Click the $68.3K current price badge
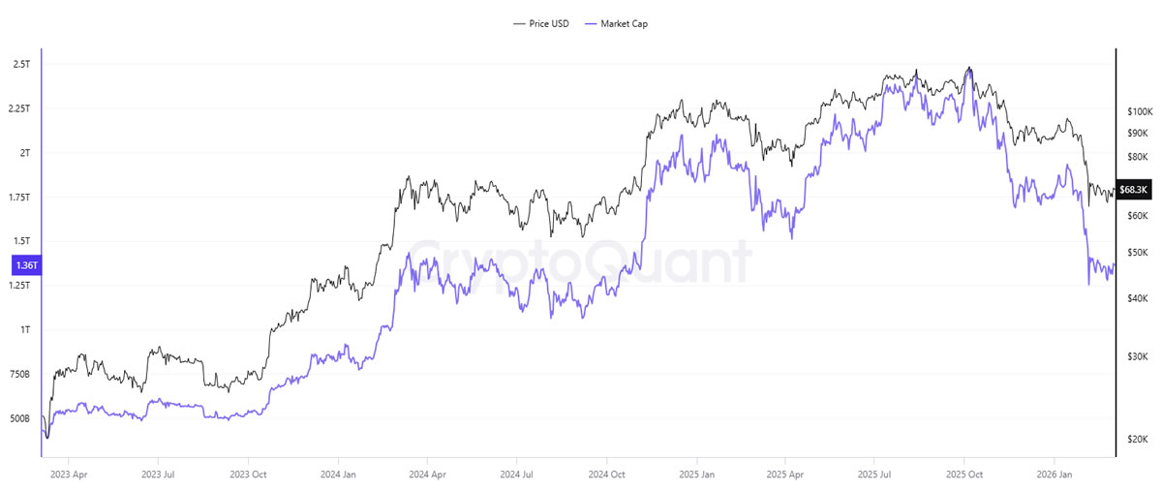 point(1132,190)
